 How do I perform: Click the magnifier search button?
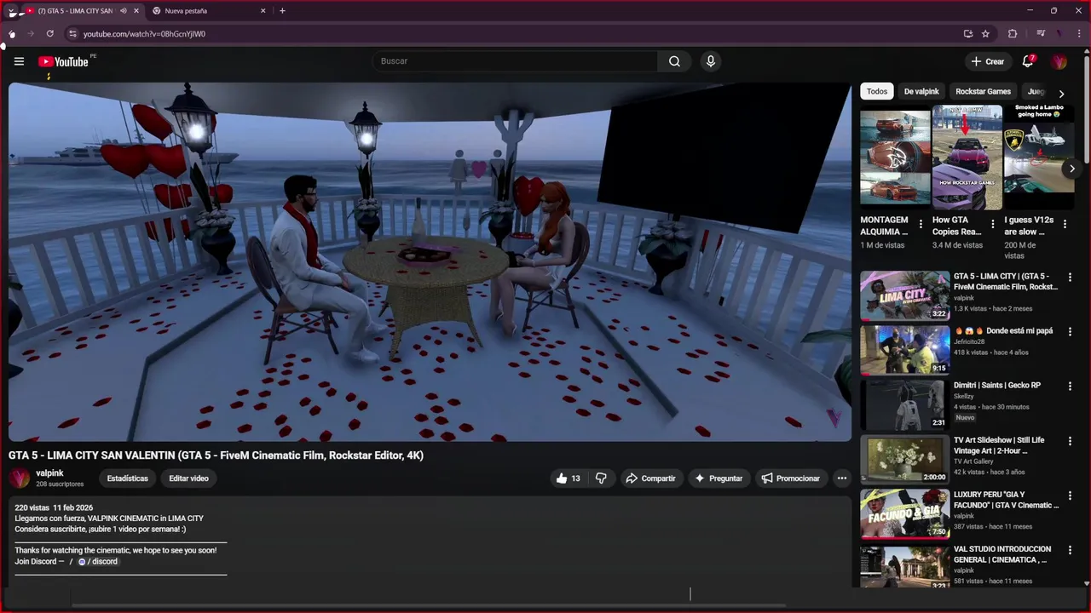tap(674, 61)
